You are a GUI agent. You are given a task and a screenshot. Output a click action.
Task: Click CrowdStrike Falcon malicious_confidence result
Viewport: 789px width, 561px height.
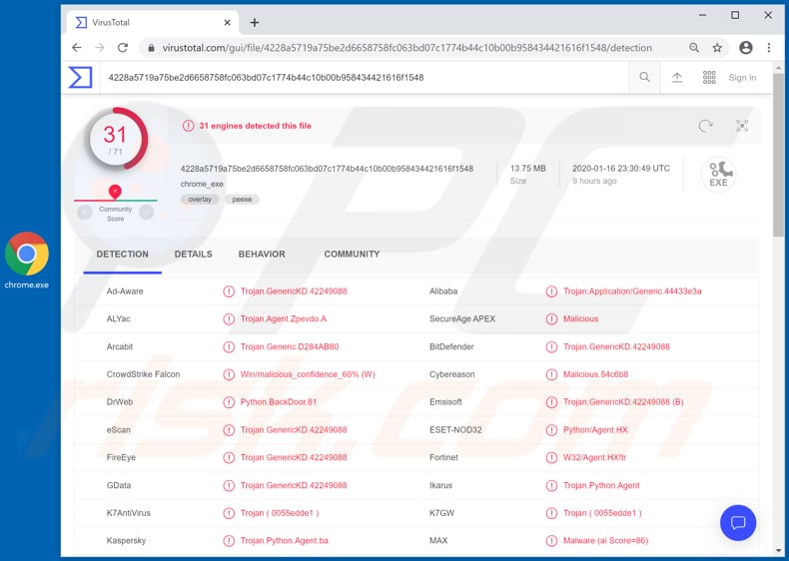(x=308, y=374)
